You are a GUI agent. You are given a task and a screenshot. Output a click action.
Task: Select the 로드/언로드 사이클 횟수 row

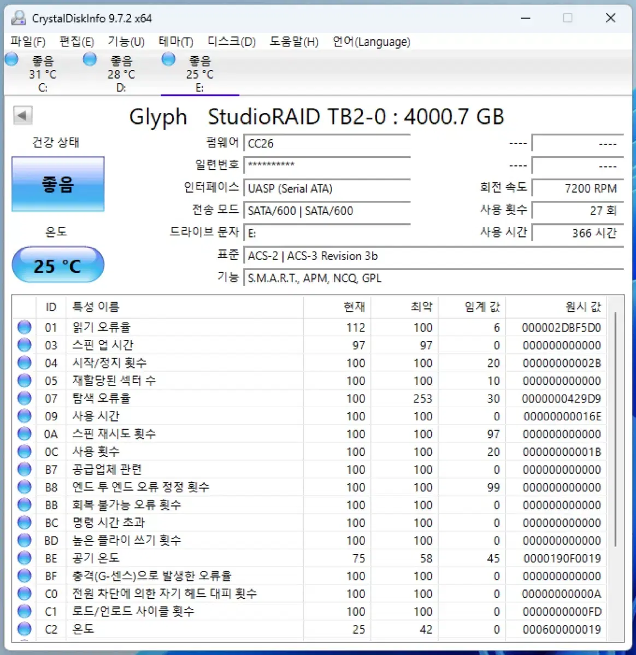(310, 611)
